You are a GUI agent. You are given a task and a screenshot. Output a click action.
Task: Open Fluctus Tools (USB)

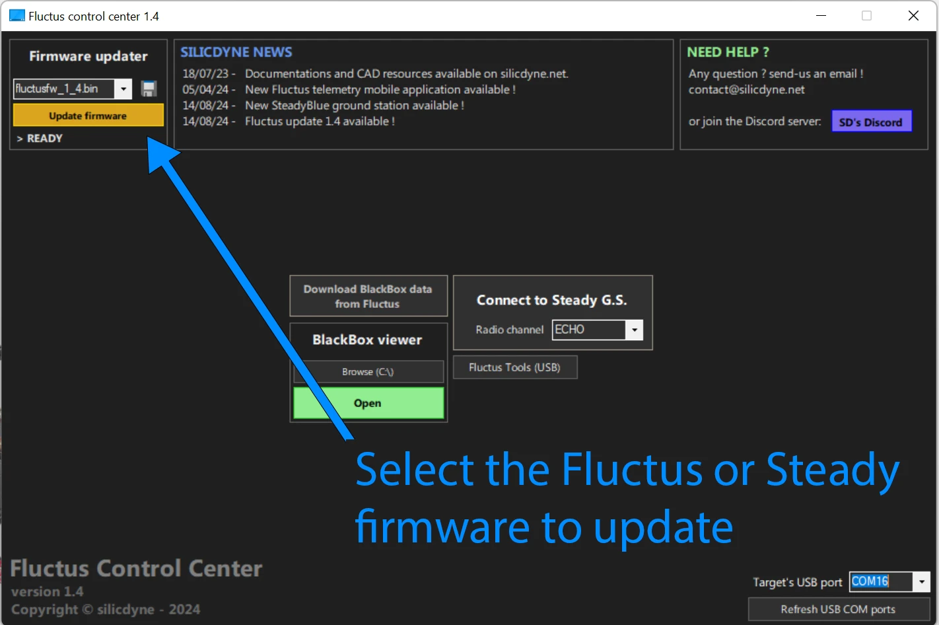click(515, 367)
